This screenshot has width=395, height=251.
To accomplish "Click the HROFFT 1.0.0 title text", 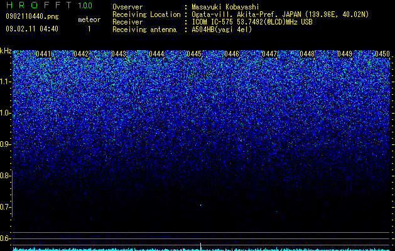I will [49, 5].
